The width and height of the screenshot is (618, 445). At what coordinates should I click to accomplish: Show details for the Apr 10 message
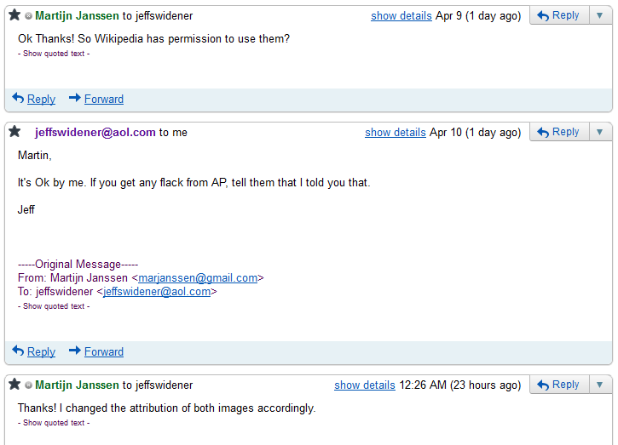coord(395,133)
